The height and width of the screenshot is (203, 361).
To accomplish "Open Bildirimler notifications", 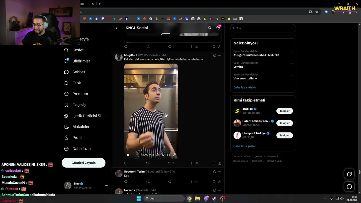I will click(77, 61).
